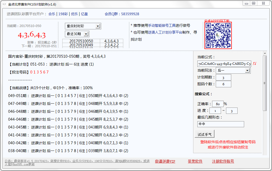Click the 040-042期 plan record line

68,143
